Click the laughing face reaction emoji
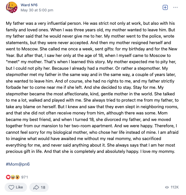The height and width of the screenshot is (195, 186). coord(13,177)
